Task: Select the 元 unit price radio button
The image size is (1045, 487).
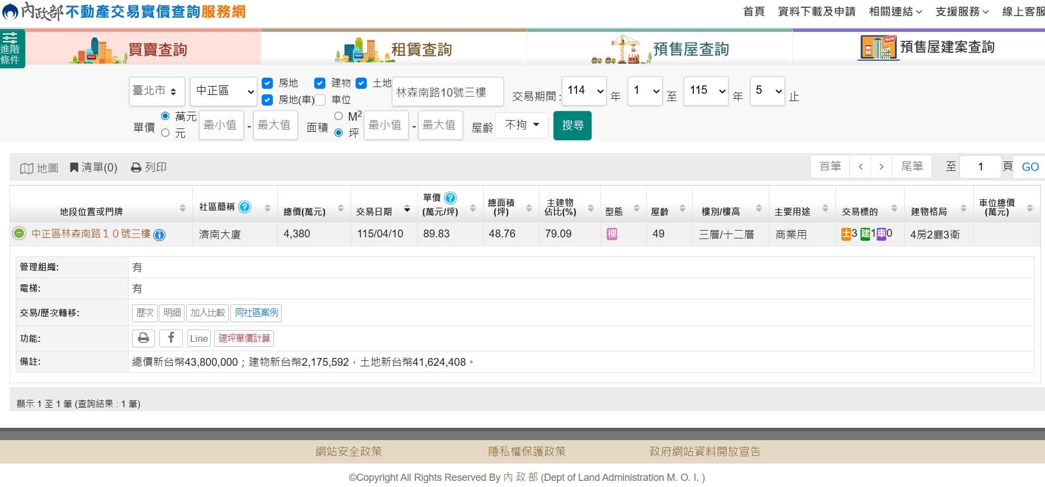Action: [166, 133]
